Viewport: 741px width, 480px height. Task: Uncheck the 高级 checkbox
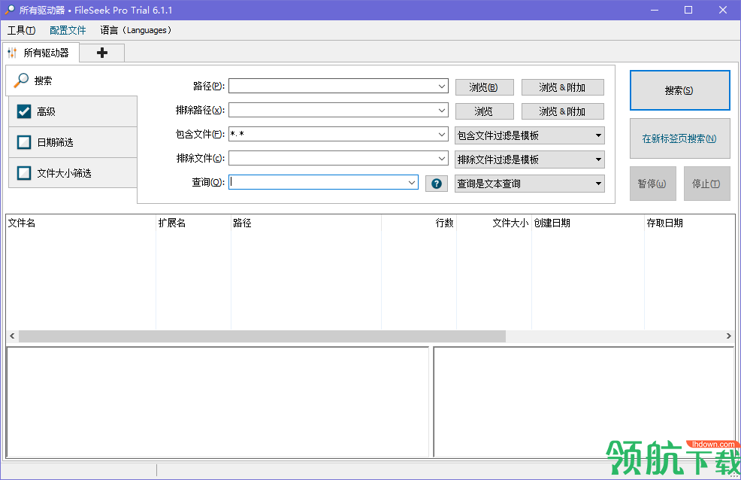coord(24,111)
